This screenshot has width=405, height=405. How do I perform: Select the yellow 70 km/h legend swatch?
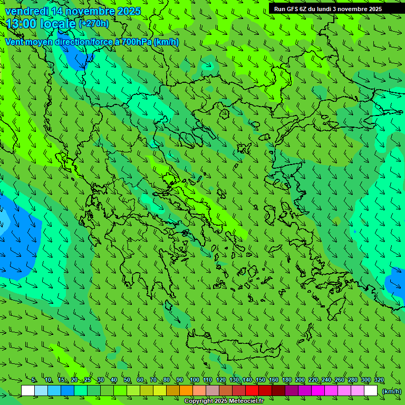[160, 391]
